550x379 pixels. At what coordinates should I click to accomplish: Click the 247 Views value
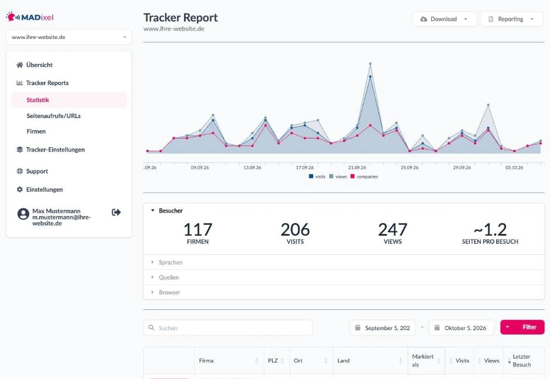[x=392, y=230]
